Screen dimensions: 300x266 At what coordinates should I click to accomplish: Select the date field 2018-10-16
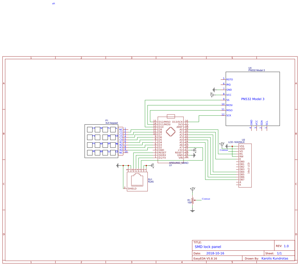[x=215, y=253]
